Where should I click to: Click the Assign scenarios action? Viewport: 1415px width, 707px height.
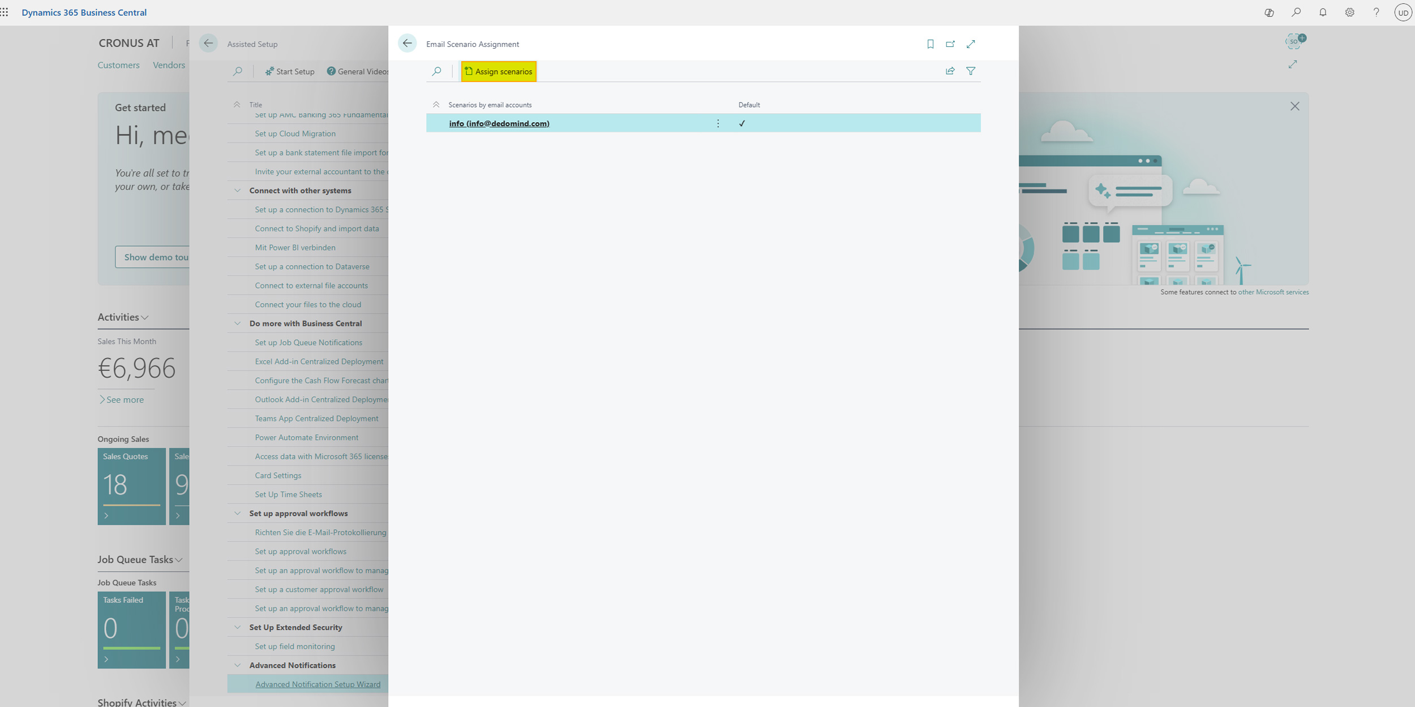pyautogui.click(x=499, y=71)
